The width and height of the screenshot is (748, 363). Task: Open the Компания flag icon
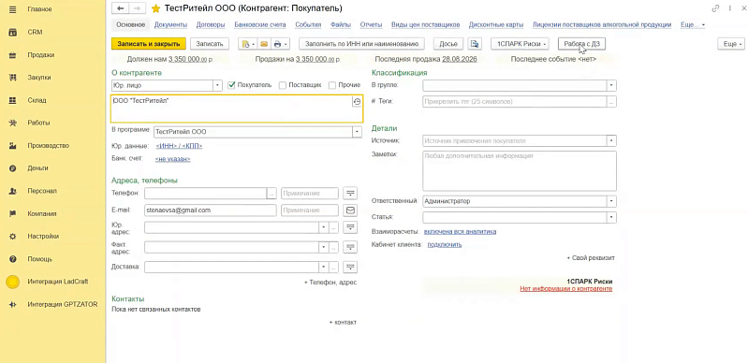(13, 213)
